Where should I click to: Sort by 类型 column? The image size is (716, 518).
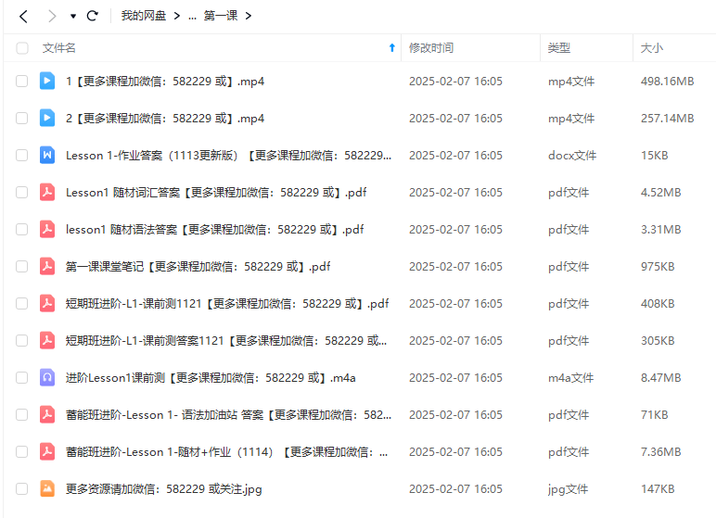click(559, 48)
